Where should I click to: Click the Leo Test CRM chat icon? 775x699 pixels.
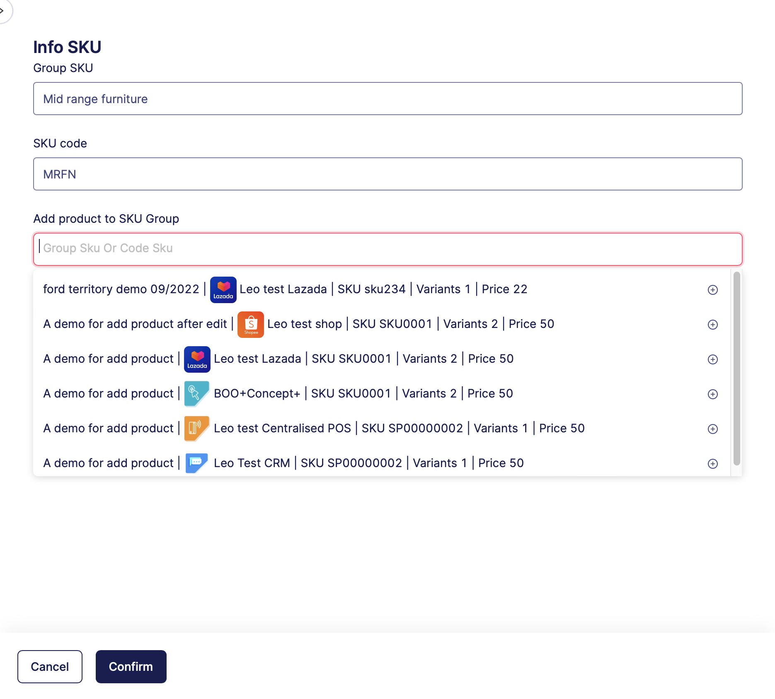click(196, 463)
